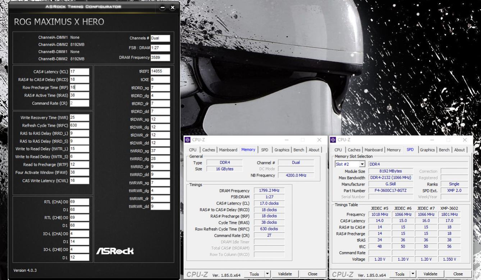Click Close button in the CPU-Z SPD window
The height and width of the screenshot is (280, 481).
(458, 274)
